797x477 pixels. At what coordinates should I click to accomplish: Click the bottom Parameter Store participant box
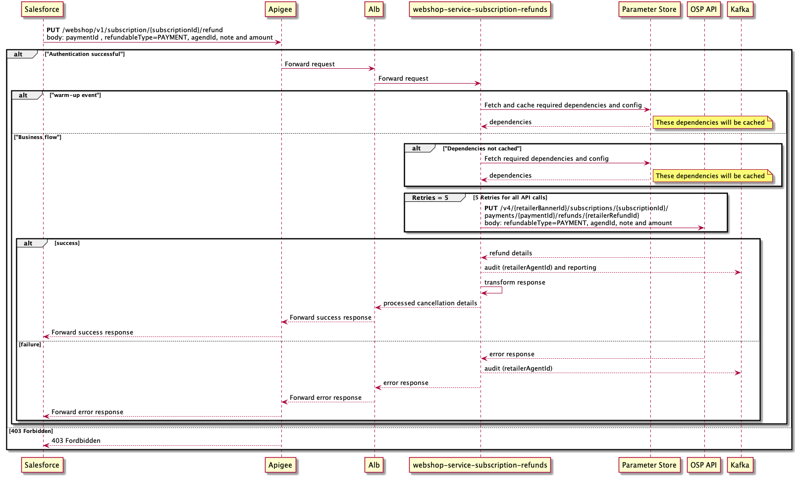pos(649,465)
